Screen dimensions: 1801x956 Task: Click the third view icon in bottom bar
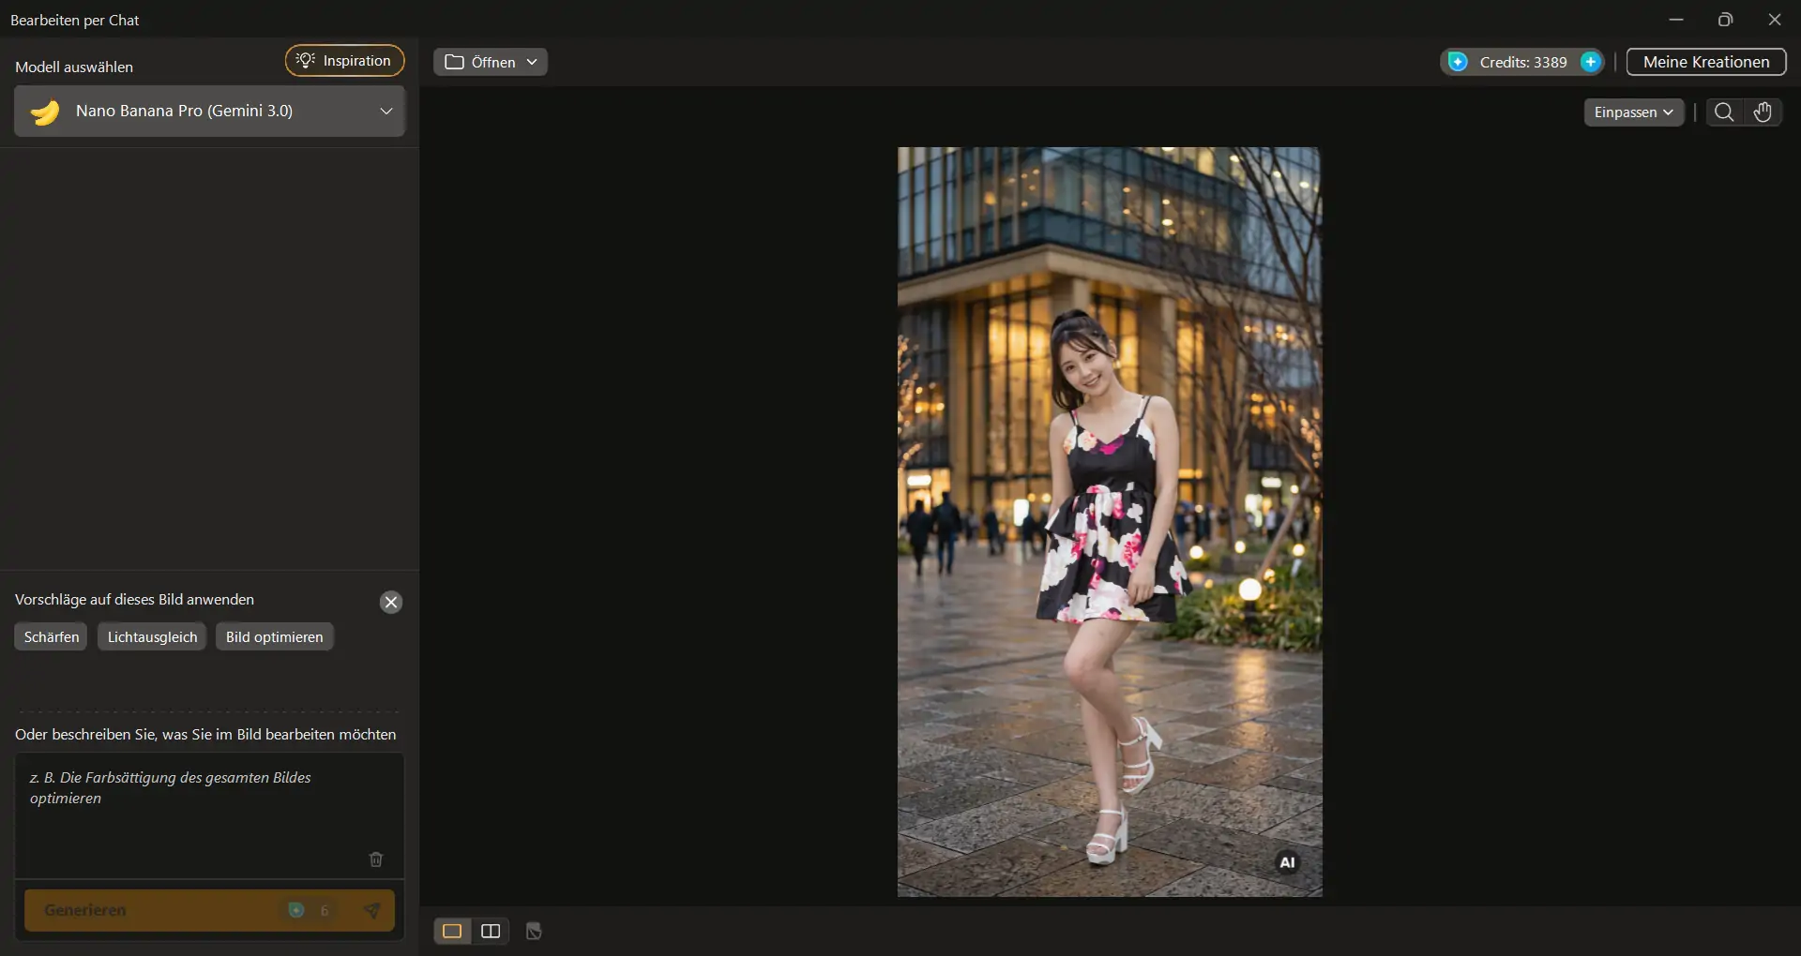(534, 931)
